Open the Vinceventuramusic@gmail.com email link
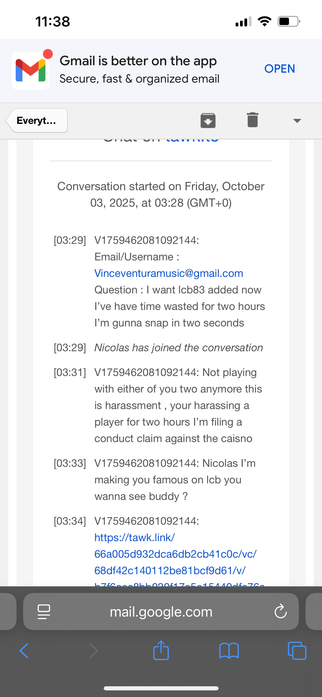322x697 pixels. pos(169,273)
